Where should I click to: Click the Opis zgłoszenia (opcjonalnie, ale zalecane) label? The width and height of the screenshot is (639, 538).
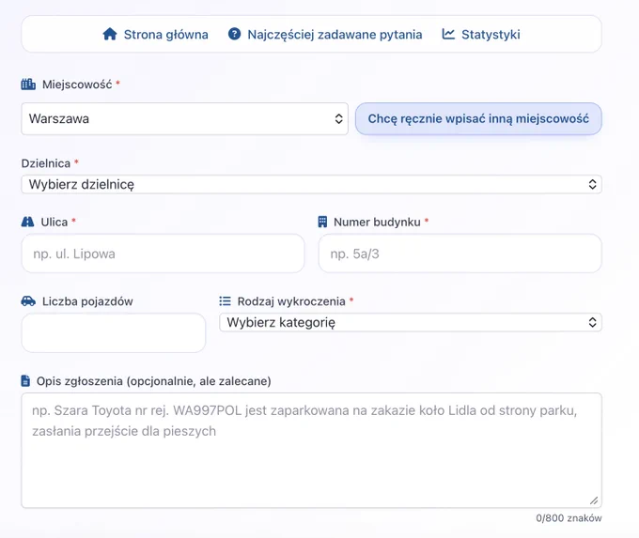tap(153, 381)
